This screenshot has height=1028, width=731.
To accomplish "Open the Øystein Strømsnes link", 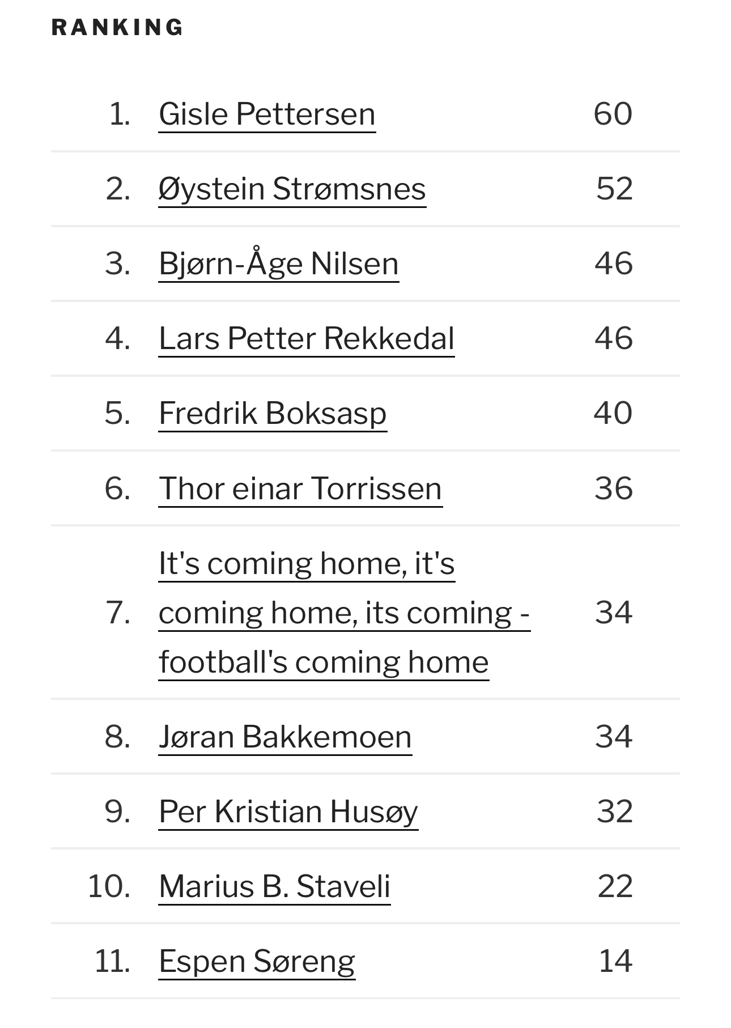I will click(x=292, y=189).
